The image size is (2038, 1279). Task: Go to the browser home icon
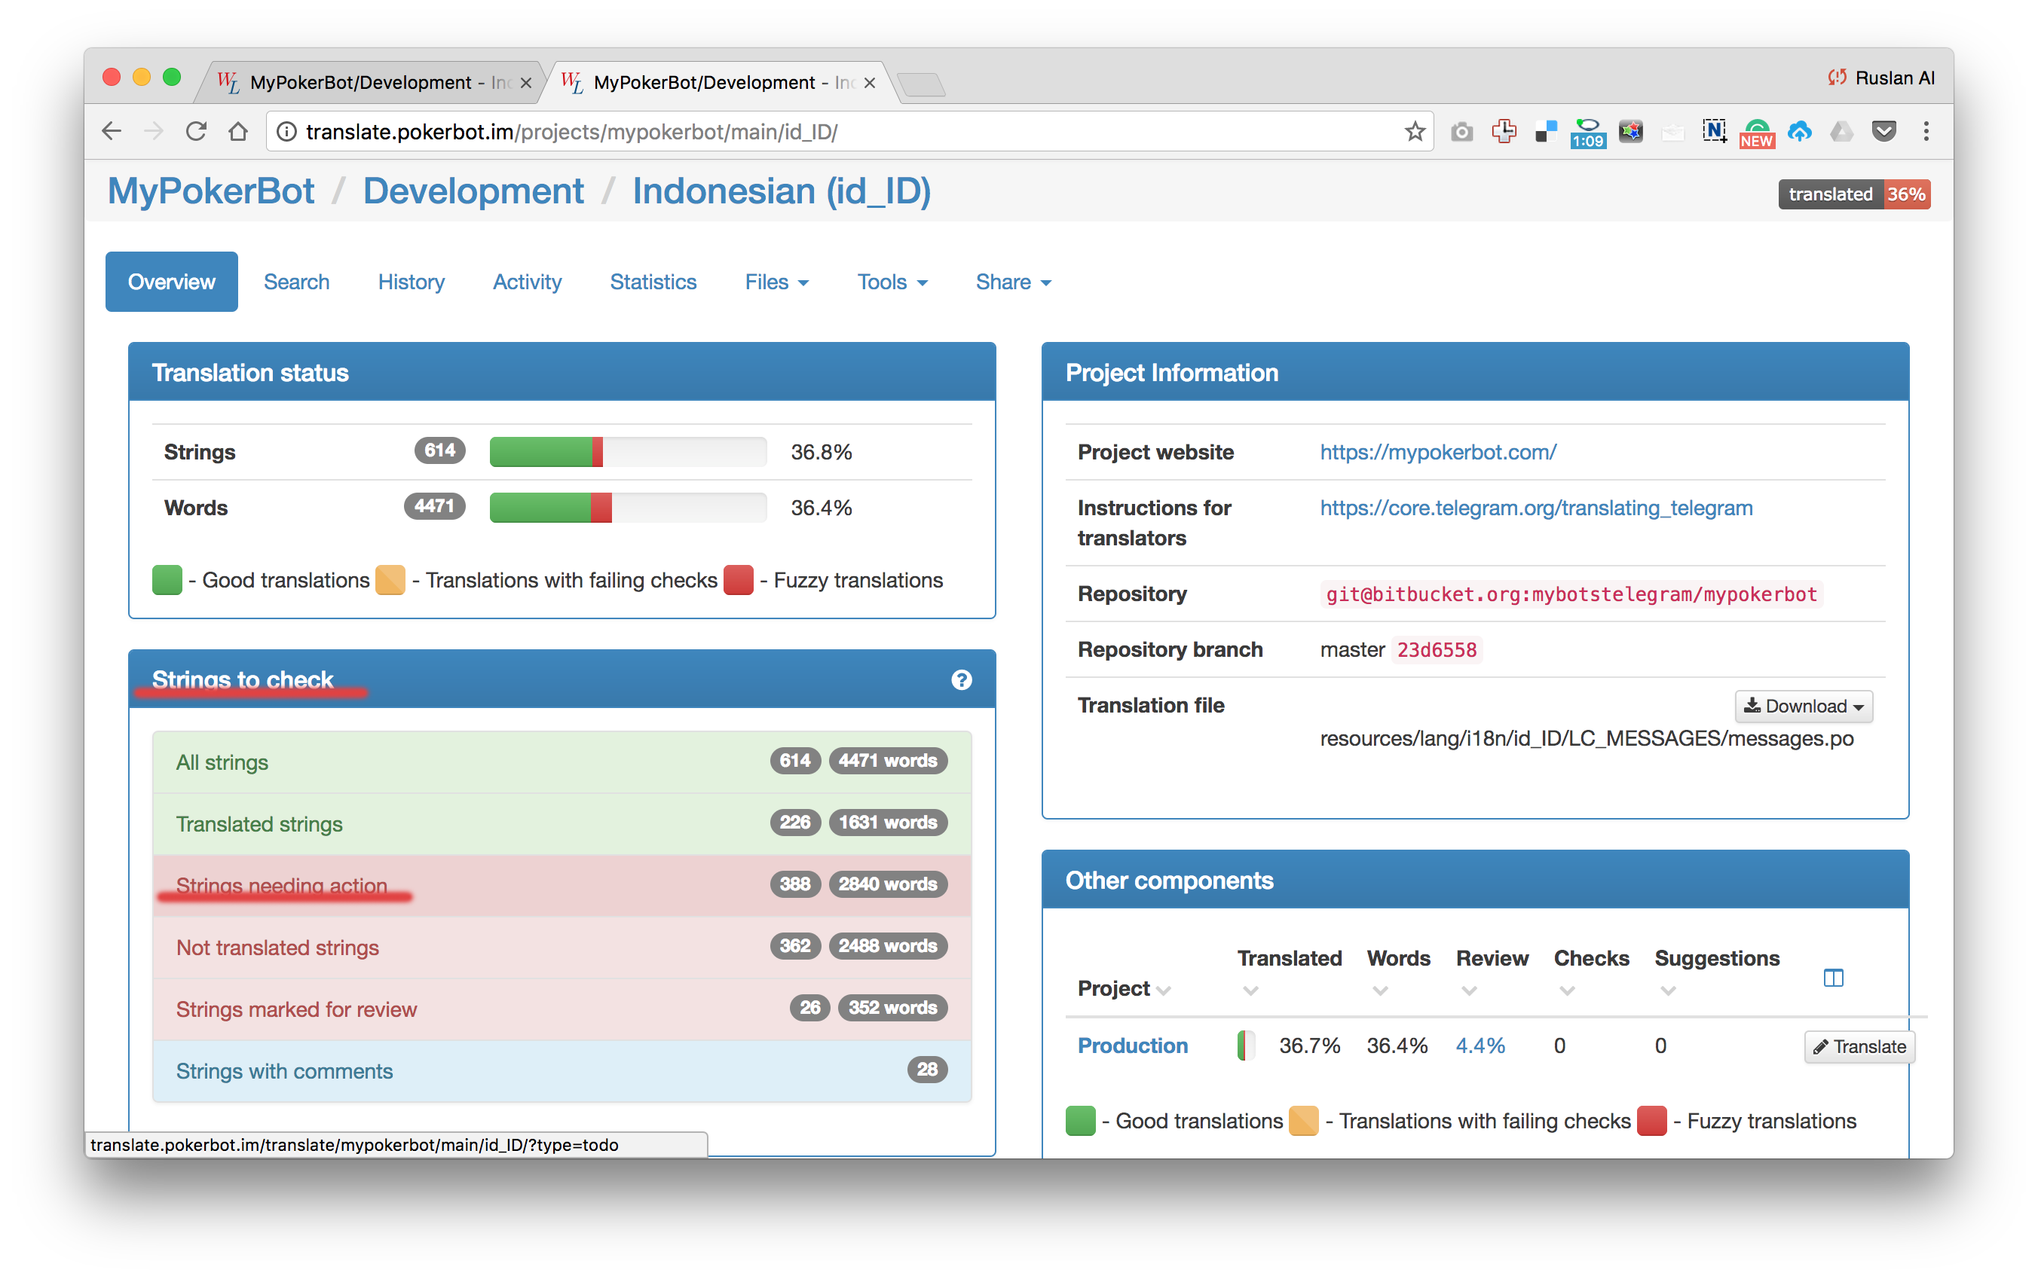[x=239, y=132]
